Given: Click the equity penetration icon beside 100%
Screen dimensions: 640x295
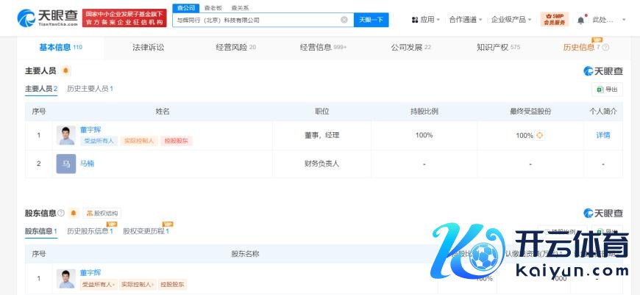Looking at the screenshot, I should (540, 135).
